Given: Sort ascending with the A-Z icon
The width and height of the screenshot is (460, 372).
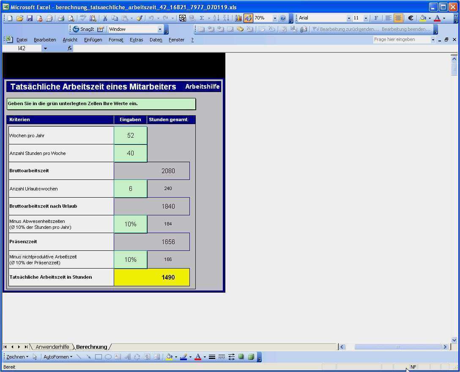Looking at the screenshot, I should [x=216, y=18].
